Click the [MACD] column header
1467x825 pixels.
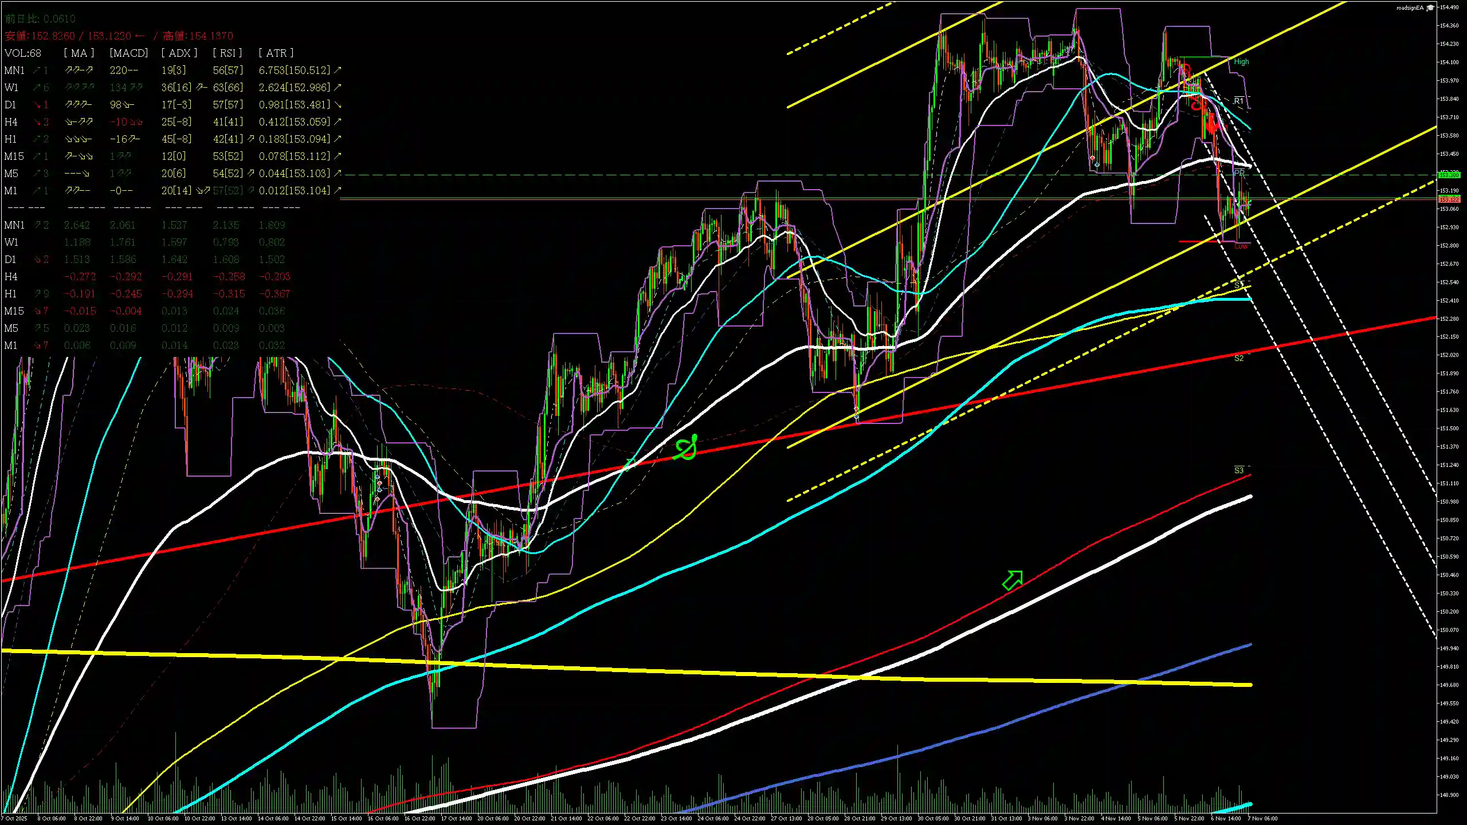coord(128,53)
